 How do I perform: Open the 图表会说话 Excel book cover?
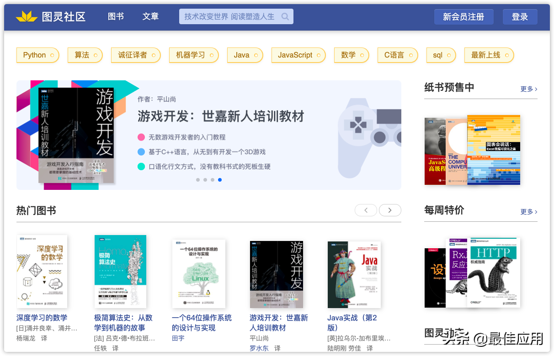pyautogui.click(x=494, y=150)
